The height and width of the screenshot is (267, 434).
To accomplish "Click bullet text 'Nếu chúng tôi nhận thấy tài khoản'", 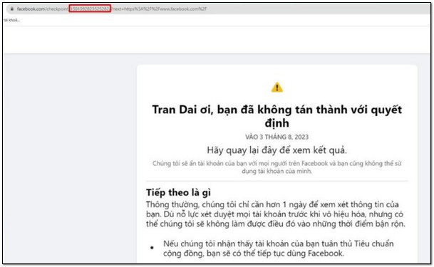I will (278, 248).
